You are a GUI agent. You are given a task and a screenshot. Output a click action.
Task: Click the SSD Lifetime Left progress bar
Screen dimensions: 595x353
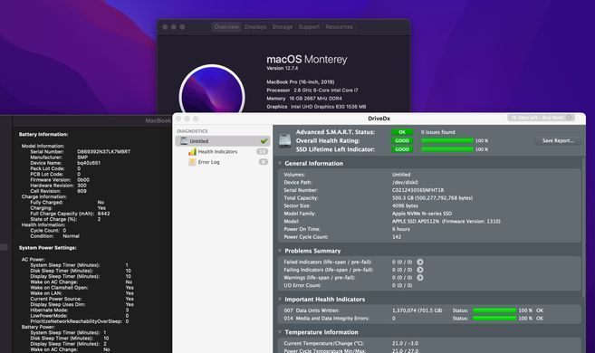tap(447, 149)
